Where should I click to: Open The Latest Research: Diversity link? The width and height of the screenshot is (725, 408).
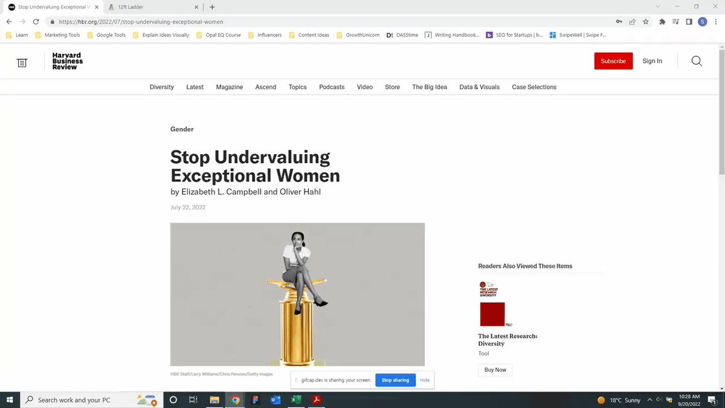coord(507,340)
